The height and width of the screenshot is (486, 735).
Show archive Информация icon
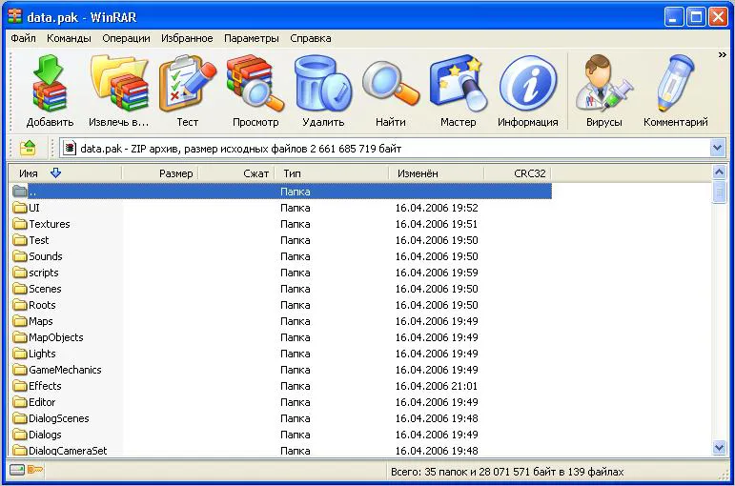(528, 83)
